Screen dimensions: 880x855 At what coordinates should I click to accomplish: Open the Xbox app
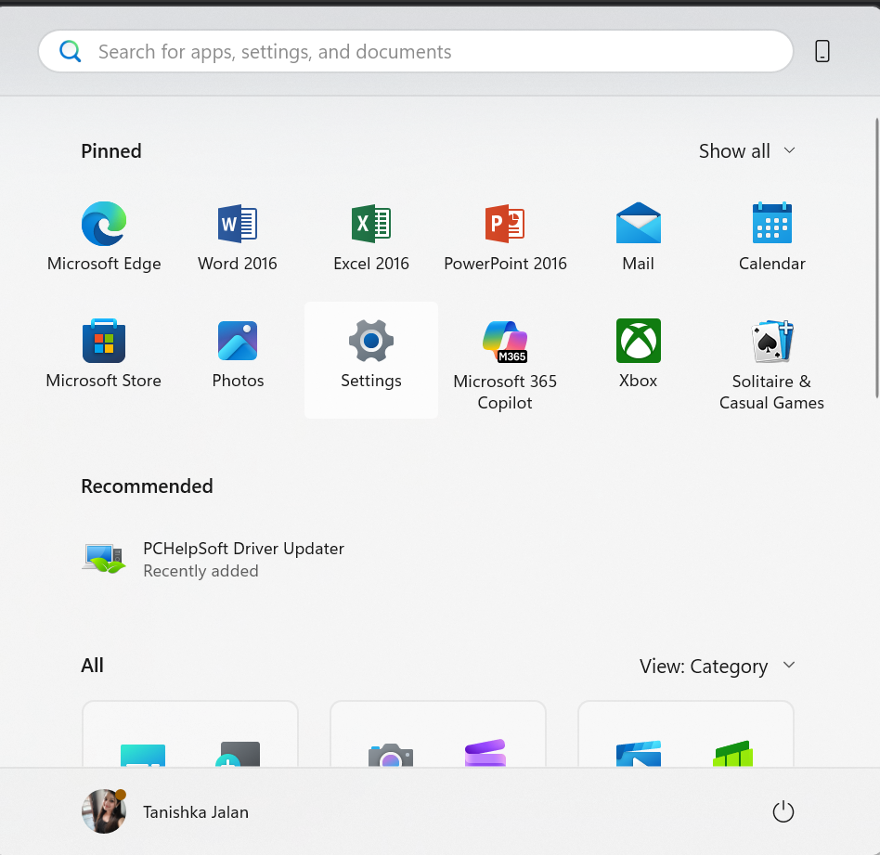pos(638,355)
